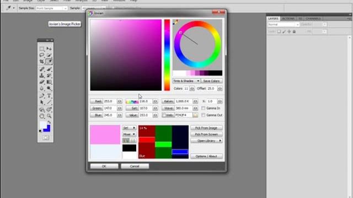
Task: Open the Set menu button
Action: tap(129, 128)
